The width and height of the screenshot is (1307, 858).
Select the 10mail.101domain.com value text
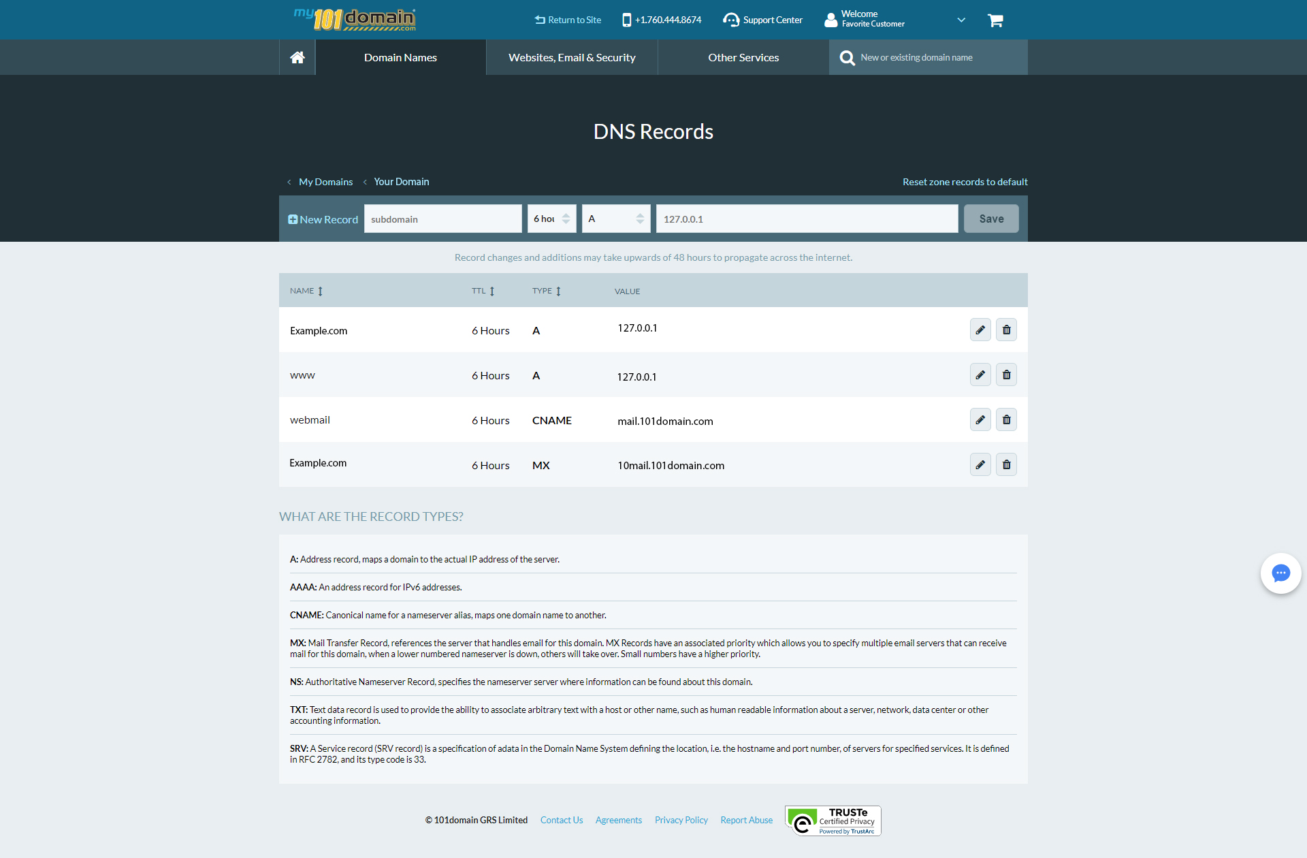671,465
